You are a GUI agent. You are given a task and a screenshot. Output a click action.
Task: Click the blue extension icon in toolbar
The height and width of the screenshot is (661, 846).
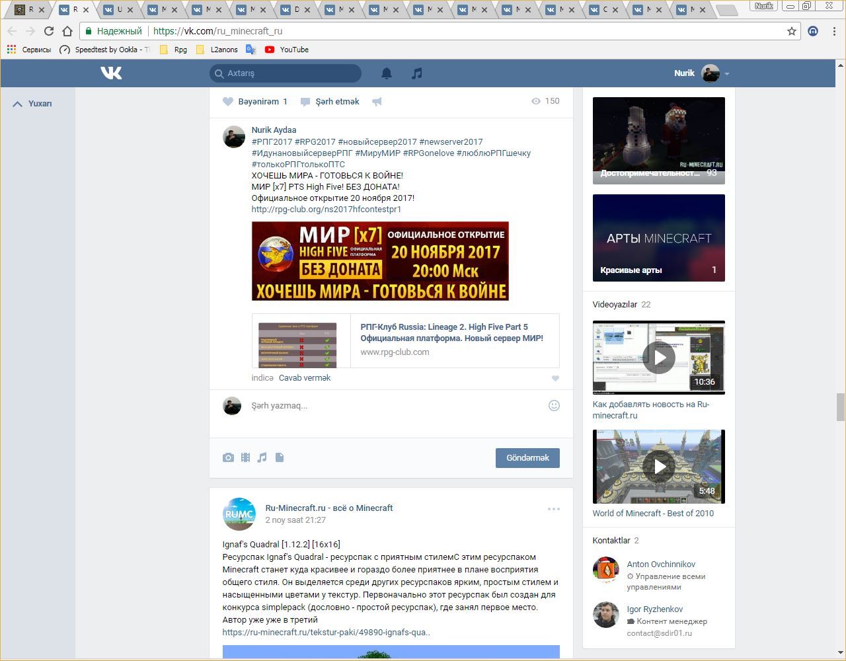(x=813, y=31)
